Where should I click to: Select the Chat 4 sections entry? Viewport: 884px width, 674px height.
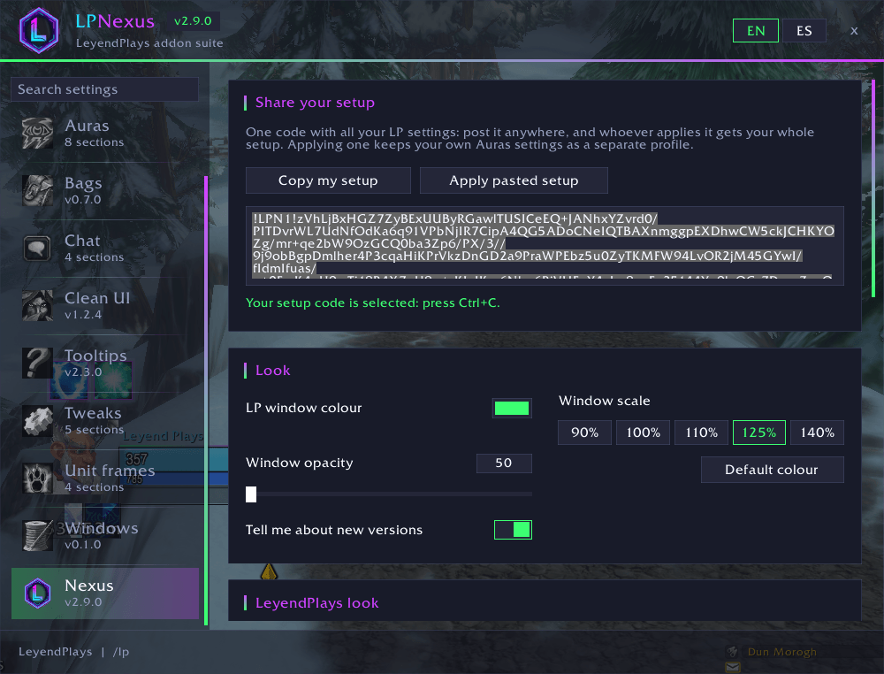click(105, 249)
